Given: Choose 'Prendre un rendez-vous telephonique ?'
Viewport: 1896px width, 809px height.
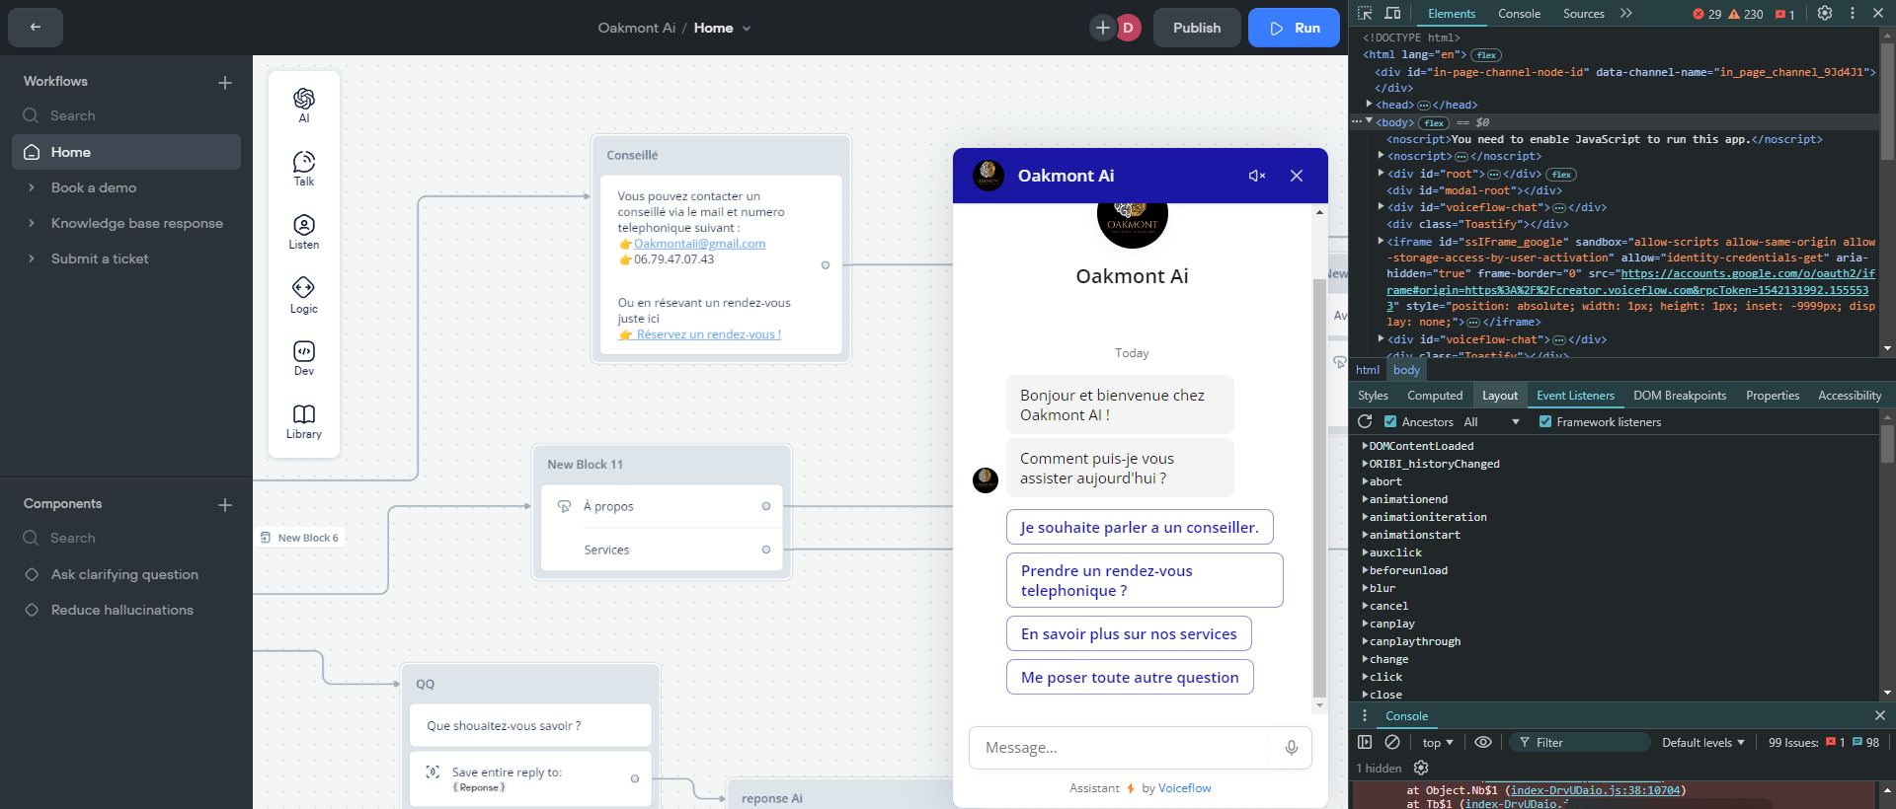Looking at the screenshot, I should coord(1145,580).
